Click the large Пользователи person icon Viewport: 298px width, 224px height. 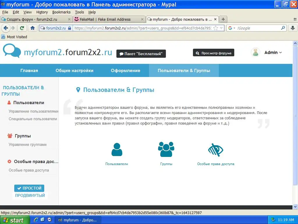pos(117,150)
